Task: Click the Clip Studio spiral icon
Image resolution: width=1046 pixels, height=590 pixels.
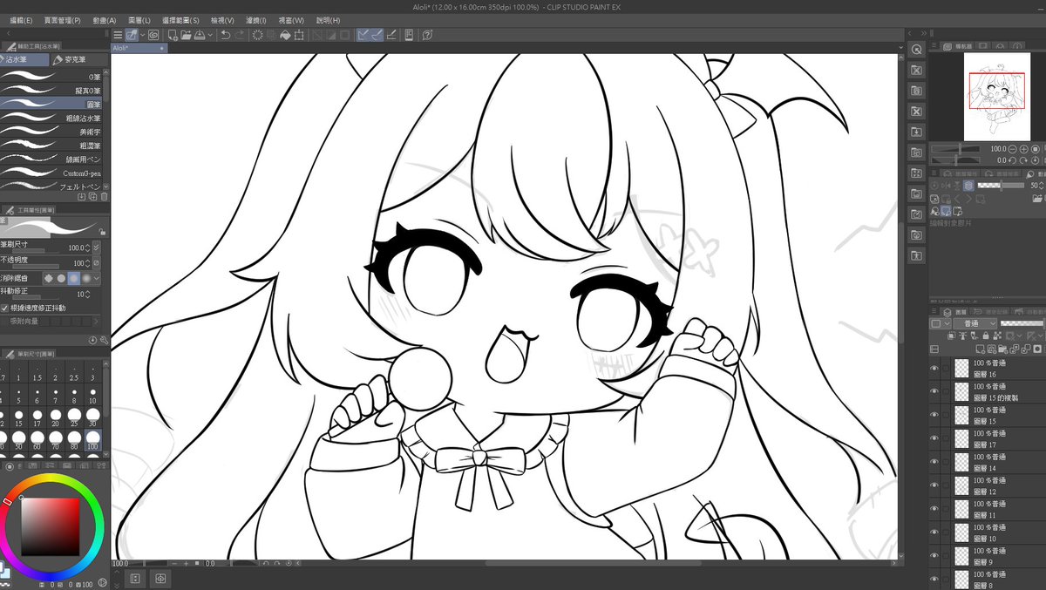Action: [153, 35]
